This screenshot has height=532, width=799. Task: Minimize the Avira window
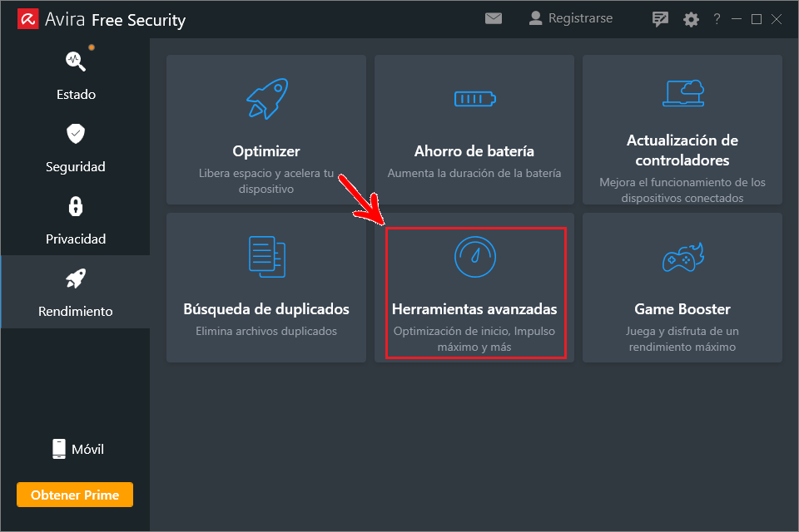[x=737, y=19]
